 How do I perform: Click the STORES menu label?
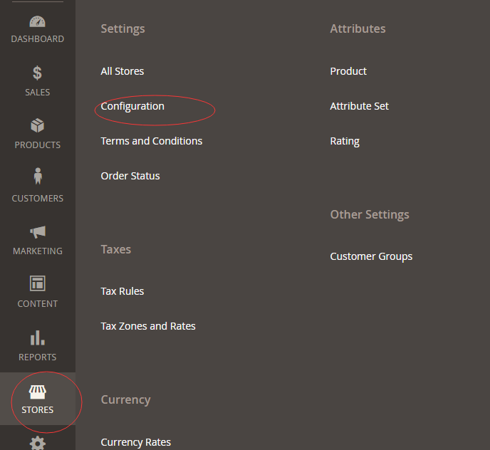tap(38, 410)
